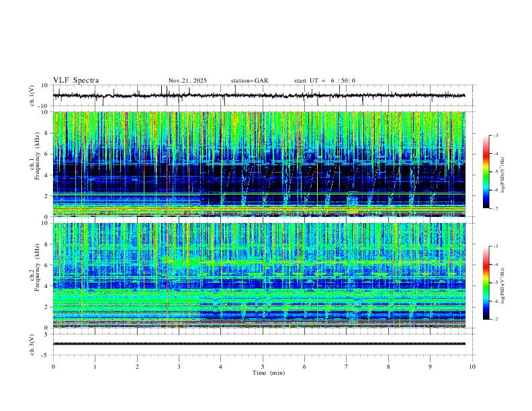Click the ch.2 "Frequency (kHz)" axis label
The width and height of the screenshot is (532, 411).
point(37,267)
